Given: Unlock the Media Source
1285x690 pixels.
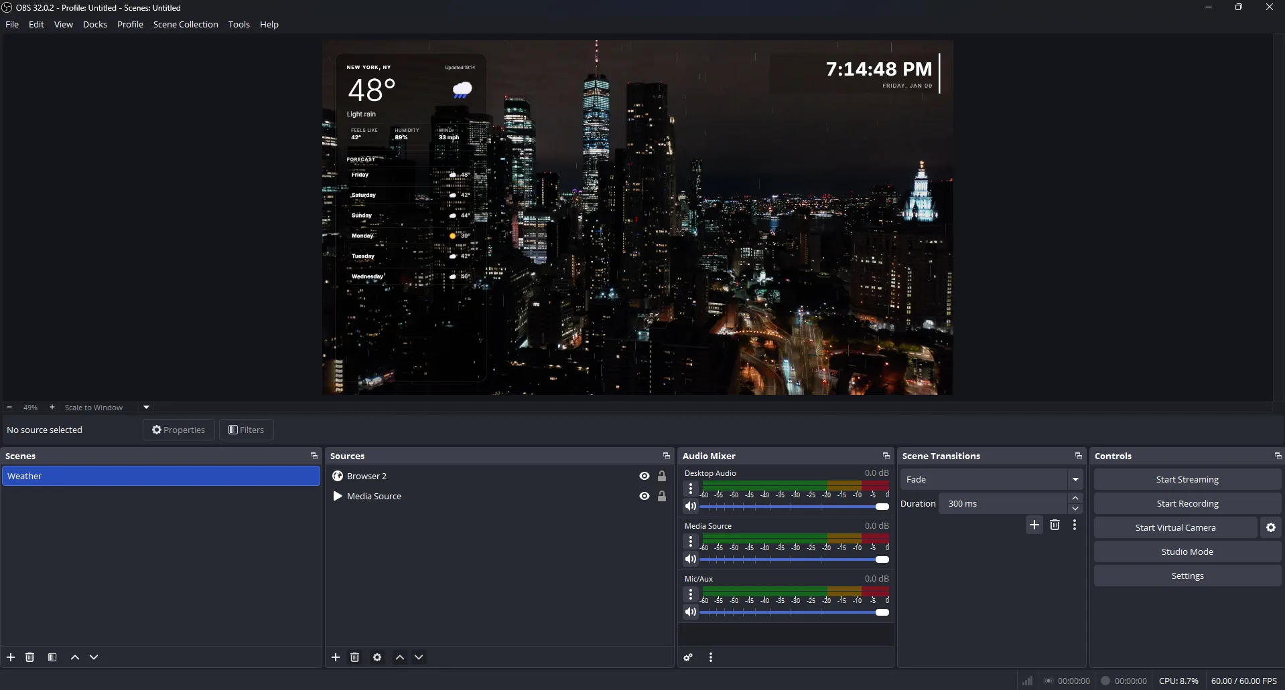Looking at the screenshot, I should click(662, 496).
